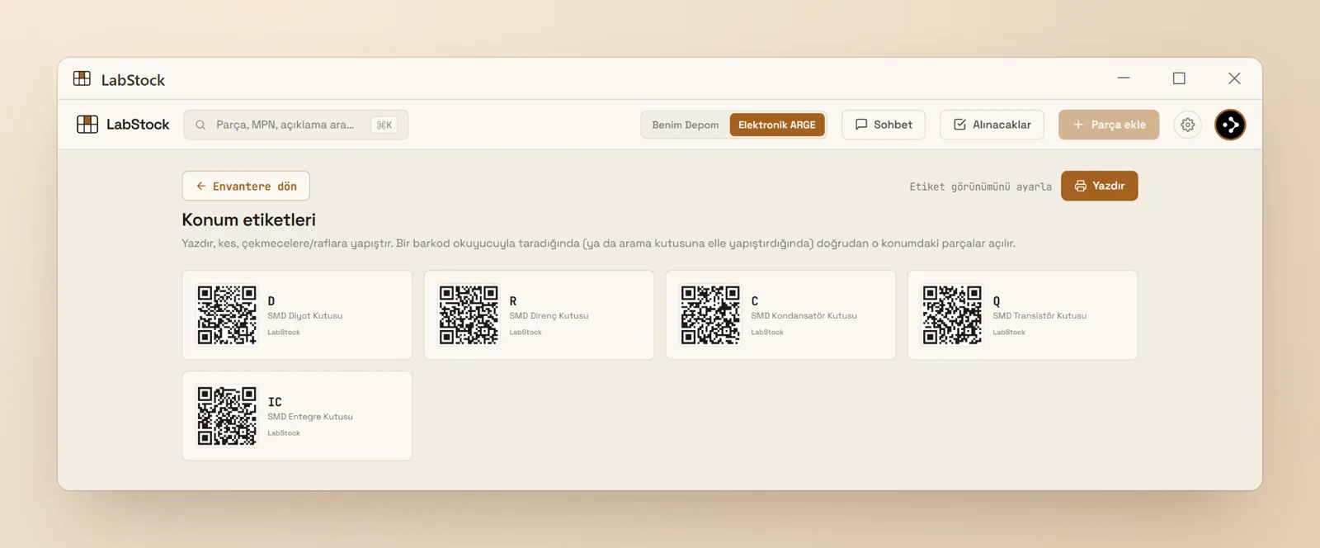This screenshot has width=1320, height=548.
Task: Click 'SMD Diyot Kutusu' text
Action: [x=304, y=316]
